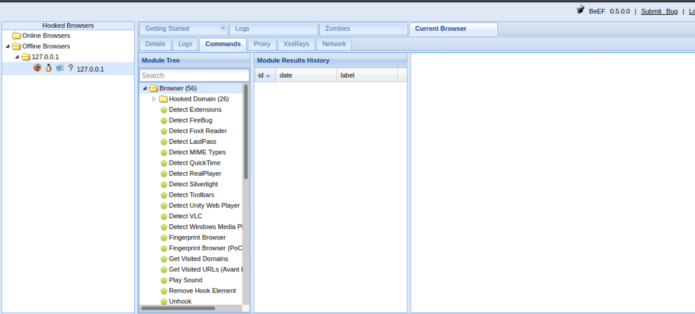The width and height of the screenshot is (695, 314).
Task: Switch to the top Logs tab
Action: point(274,28)
